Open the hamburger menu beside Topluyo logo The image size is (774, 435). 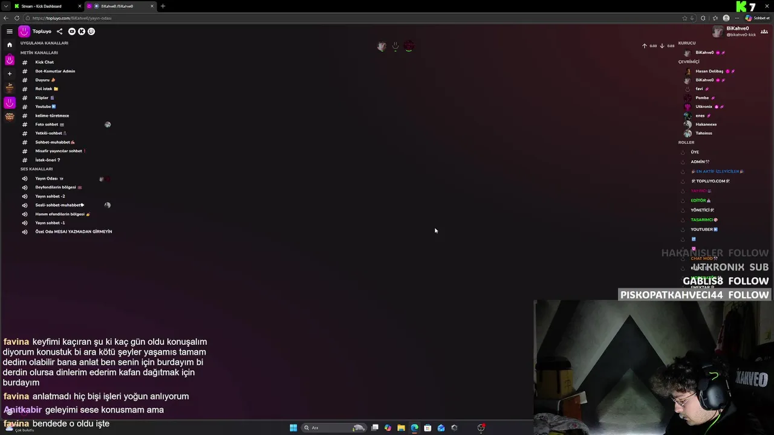10,31
